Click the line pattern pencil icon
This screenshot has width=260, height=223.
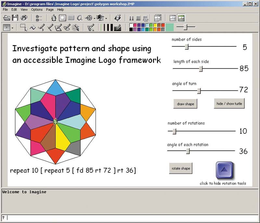coord(118,28)
